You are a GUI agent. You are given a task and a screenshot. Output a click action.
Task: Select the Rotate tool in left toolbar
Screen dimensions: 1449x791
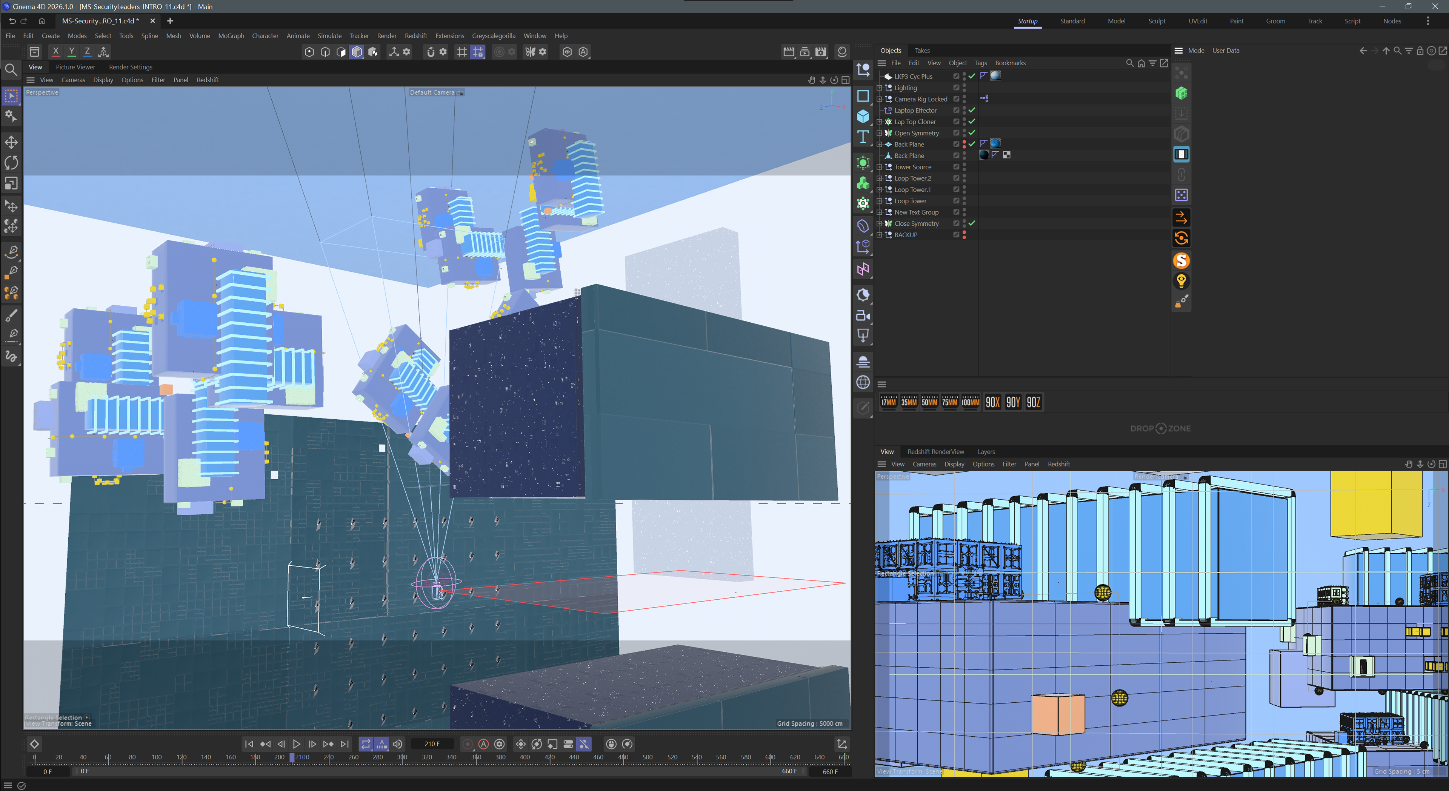coord(11,163)
